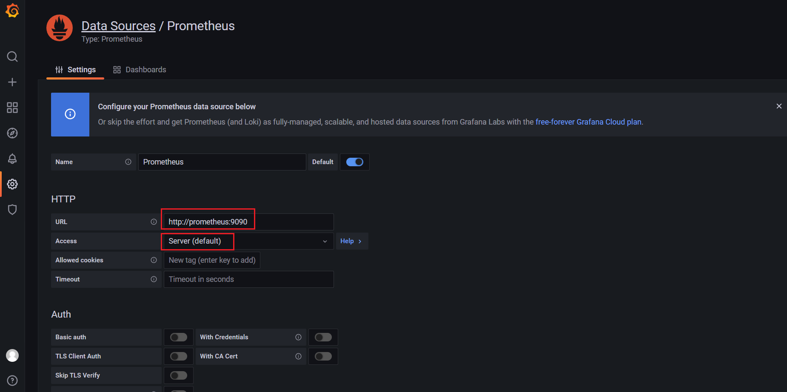Switch to the Dashboards tab
The height and width of the screenshot is (392, 787).
[x=140, y=70]
